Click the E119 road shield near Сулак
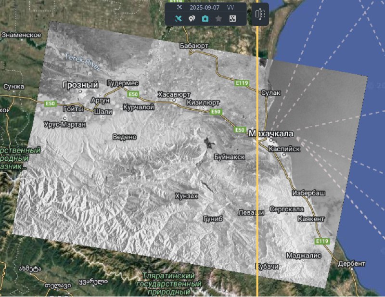 coord(242,83)
